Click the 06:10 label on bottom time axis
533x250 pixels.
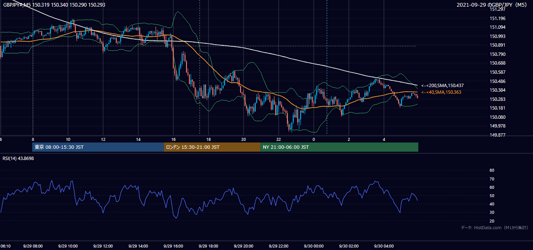point(6,246)
